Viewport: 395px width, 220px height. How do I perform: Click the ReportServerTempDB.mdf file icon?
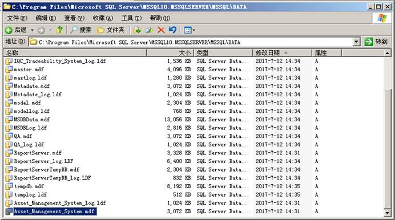pyautogui.click(x=9, y=169)
